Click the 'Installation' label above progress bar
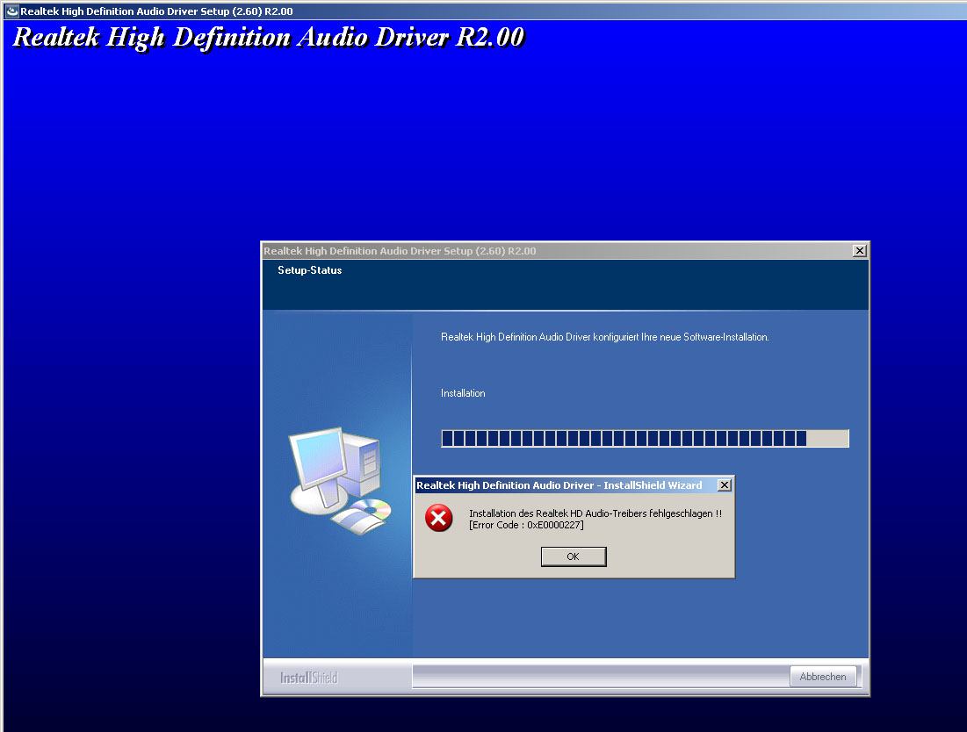 tap(463, 393)
